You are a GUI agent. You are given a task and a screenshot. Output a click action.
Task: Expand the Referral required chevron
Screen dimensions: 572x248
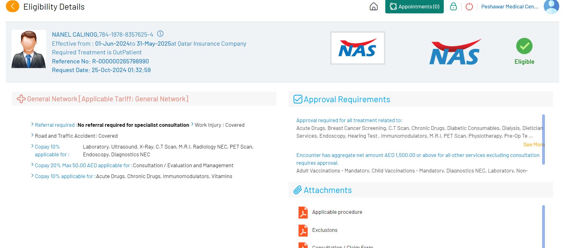coord(32,124)
